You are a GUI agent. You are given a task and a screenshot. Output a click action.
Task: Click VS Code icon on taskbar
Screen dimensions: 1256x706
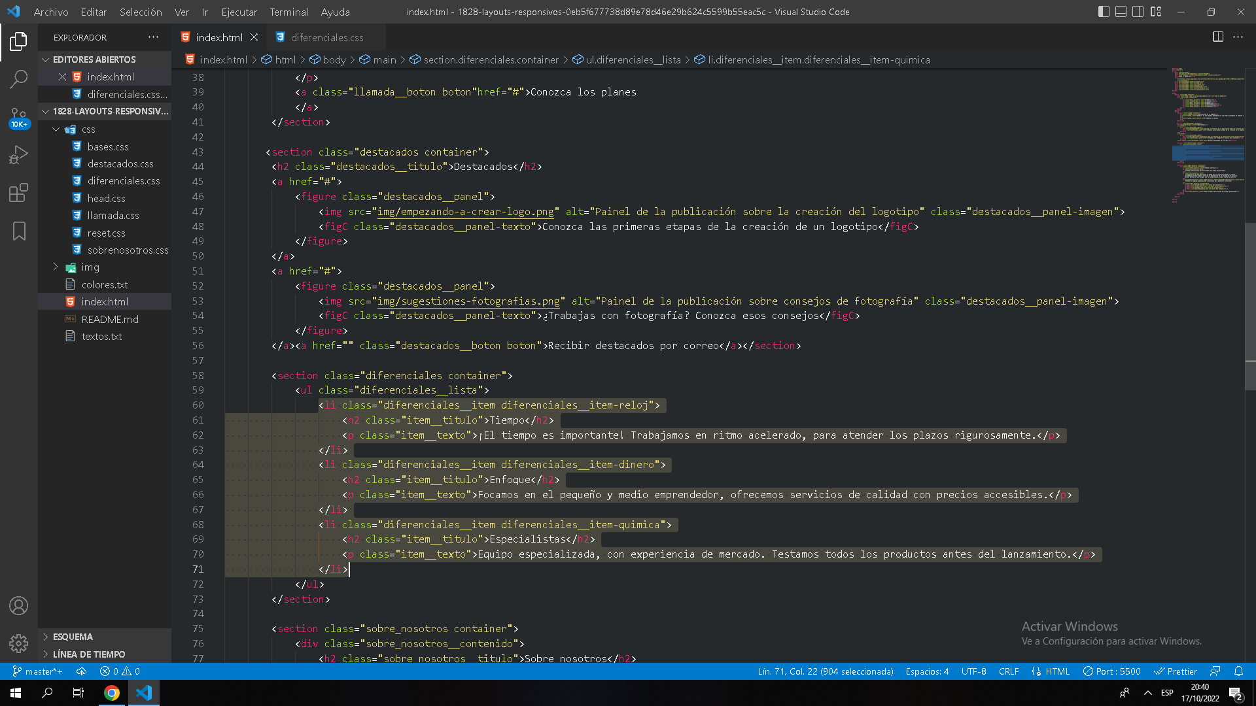click(x=144, y=693)
